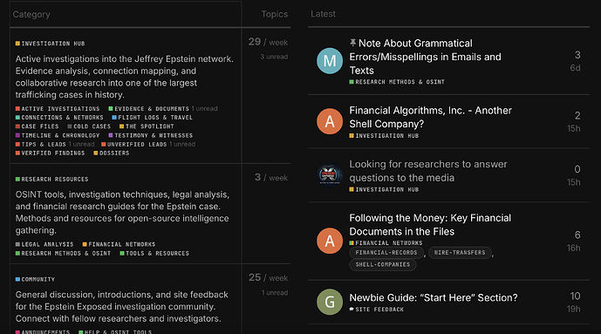Click 3 / week topic count
This screenshot has height=334, width=601.
(x=271, y=178)
